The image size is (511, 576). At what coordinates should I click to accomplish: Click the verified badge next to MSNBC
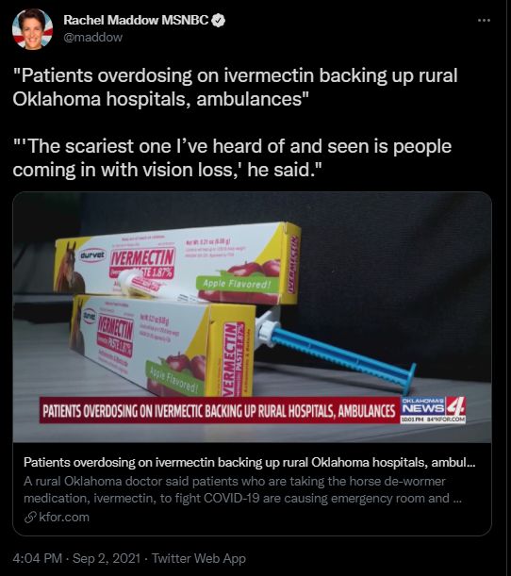click(x=219, y=20)
